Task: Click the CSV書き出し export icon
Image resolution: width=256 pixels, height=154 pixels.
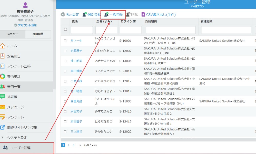Action: 143,15
